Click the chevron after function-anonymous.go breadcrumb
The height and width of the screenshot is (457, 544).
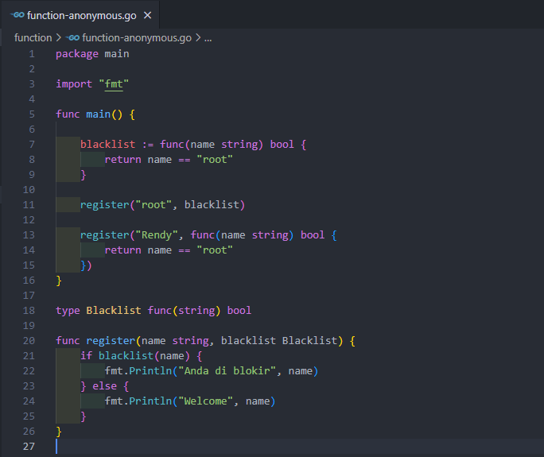tap(198, 37)
